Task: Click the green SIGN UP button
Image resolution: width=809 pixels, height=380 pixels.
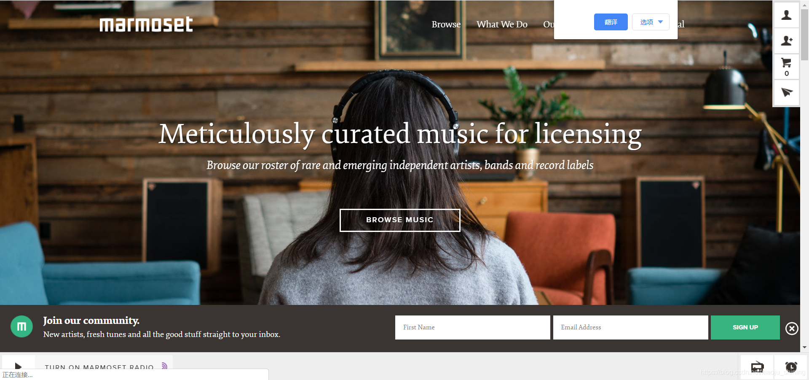Action: [x=745, y=327]
